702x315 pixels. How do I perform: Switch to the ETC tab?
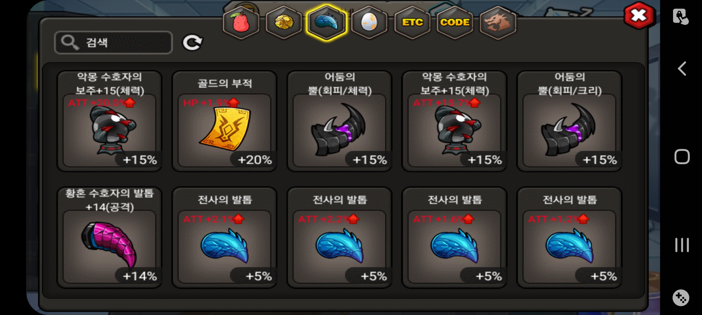pyautogui.click(x=412, y=22)
